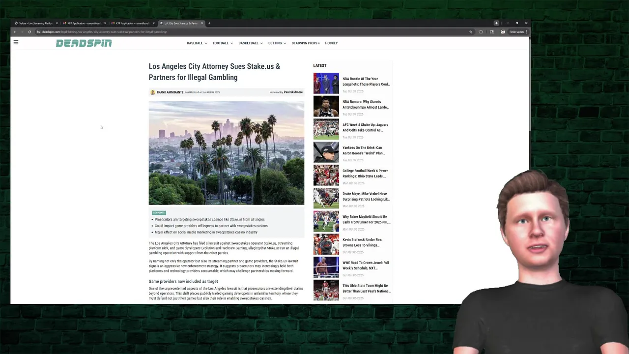Image resolution: width=629 pixels, height=354 pixels.
Task: Close the second KPP Application tab
Action: (153, 23)
